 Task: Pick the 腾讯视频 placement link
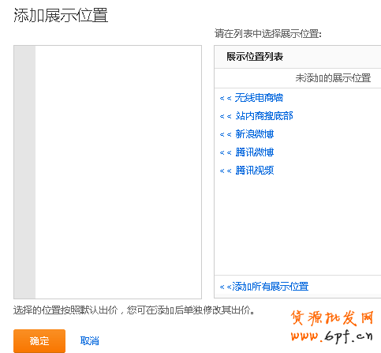(x=255, y=171)
